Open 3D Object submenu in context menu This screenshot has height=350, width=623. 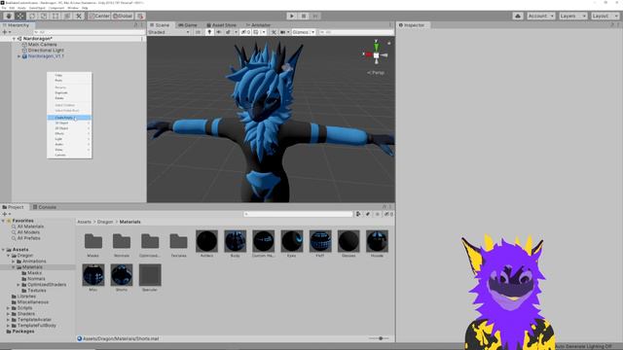click(69, 123)
